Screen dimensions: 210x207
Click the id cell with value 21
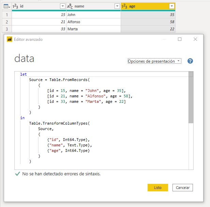click(x=39, y=22)
